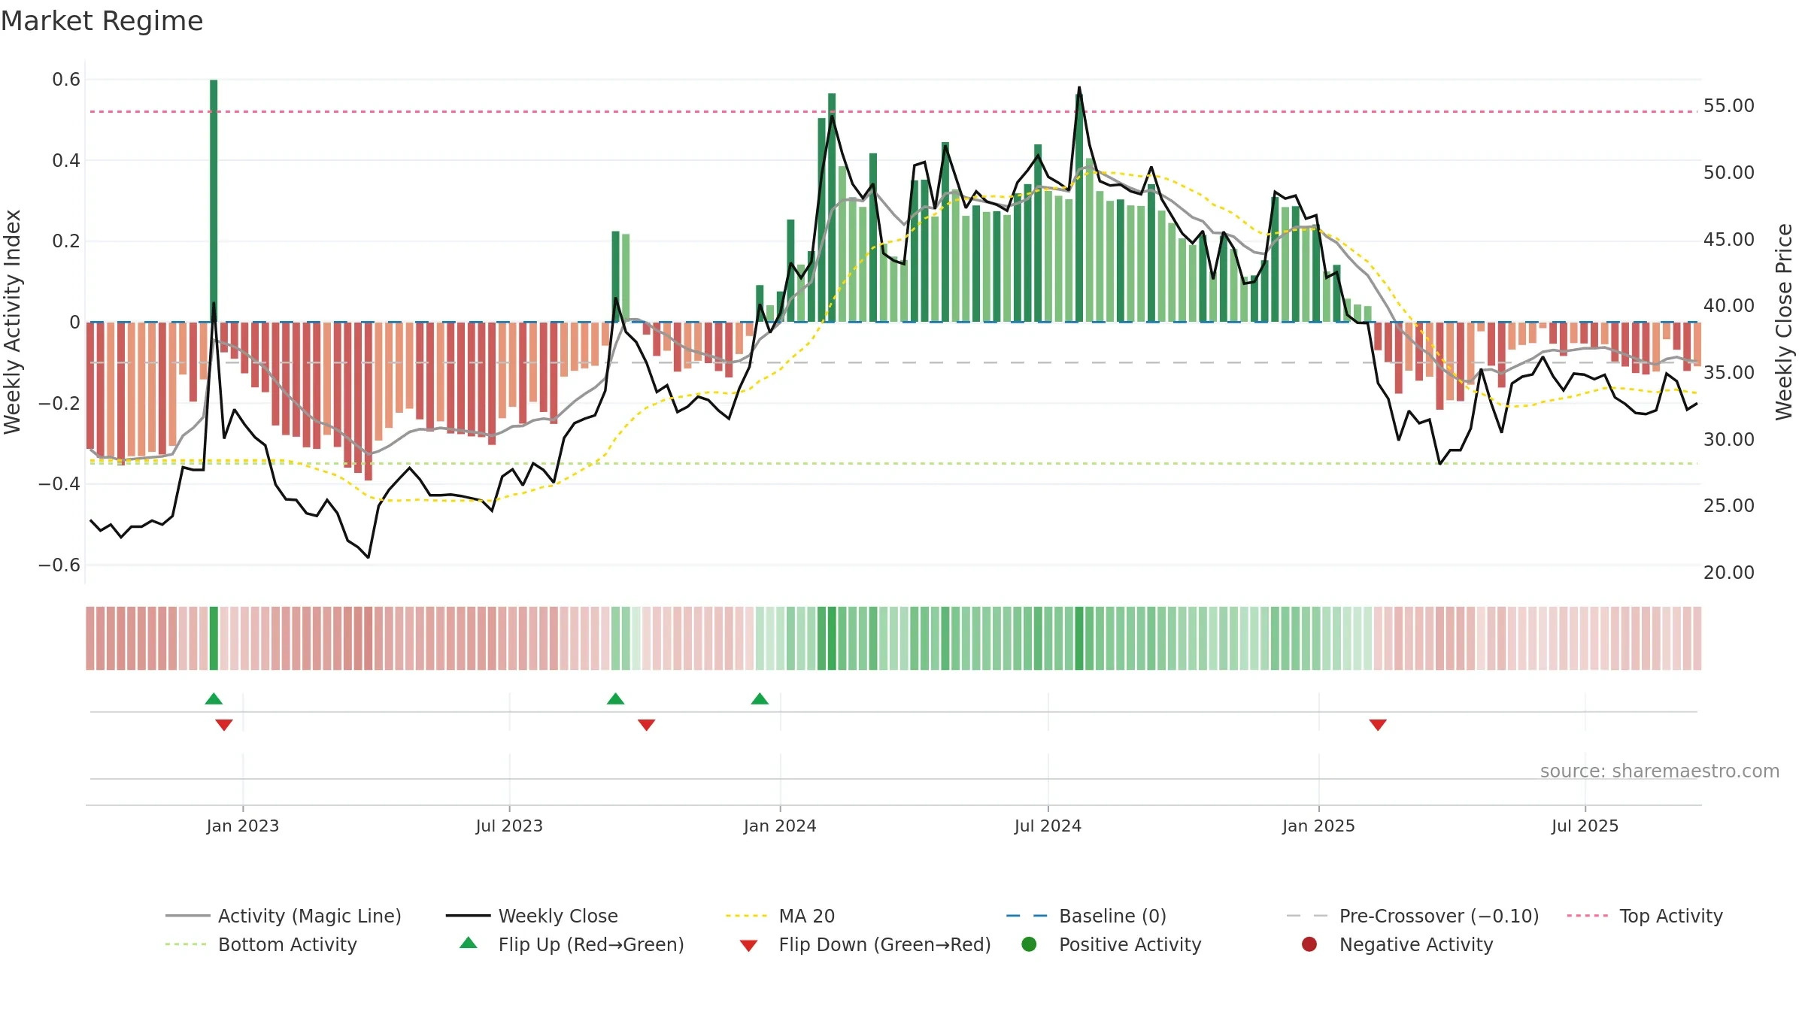Click the Weekly Close Price axis title
The height and width of the screenshot is (1015, 1805).
[1784, 322]
